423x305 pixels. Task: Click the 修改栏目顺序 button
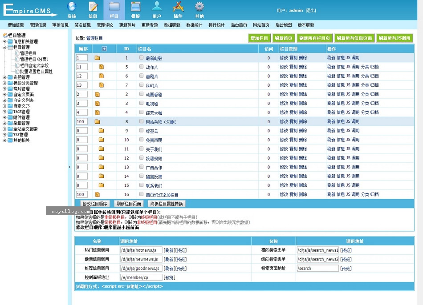click(x=95, y=204)
